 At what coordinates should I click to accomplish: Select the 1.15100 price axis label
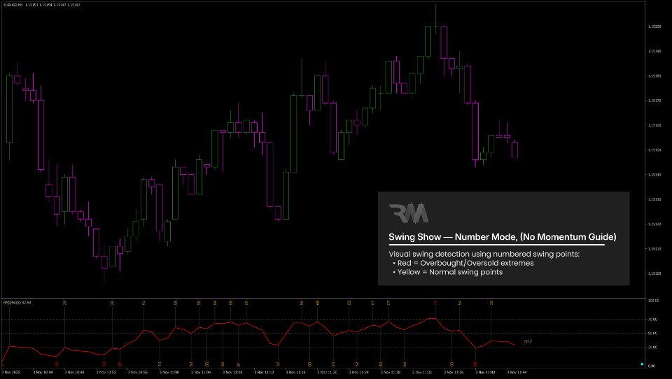pos(654,273)
